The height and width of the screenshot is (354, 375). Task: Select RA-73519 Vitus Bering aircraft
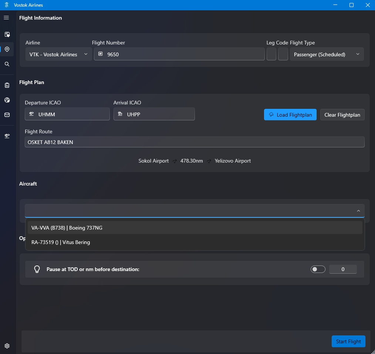(195, 242)
